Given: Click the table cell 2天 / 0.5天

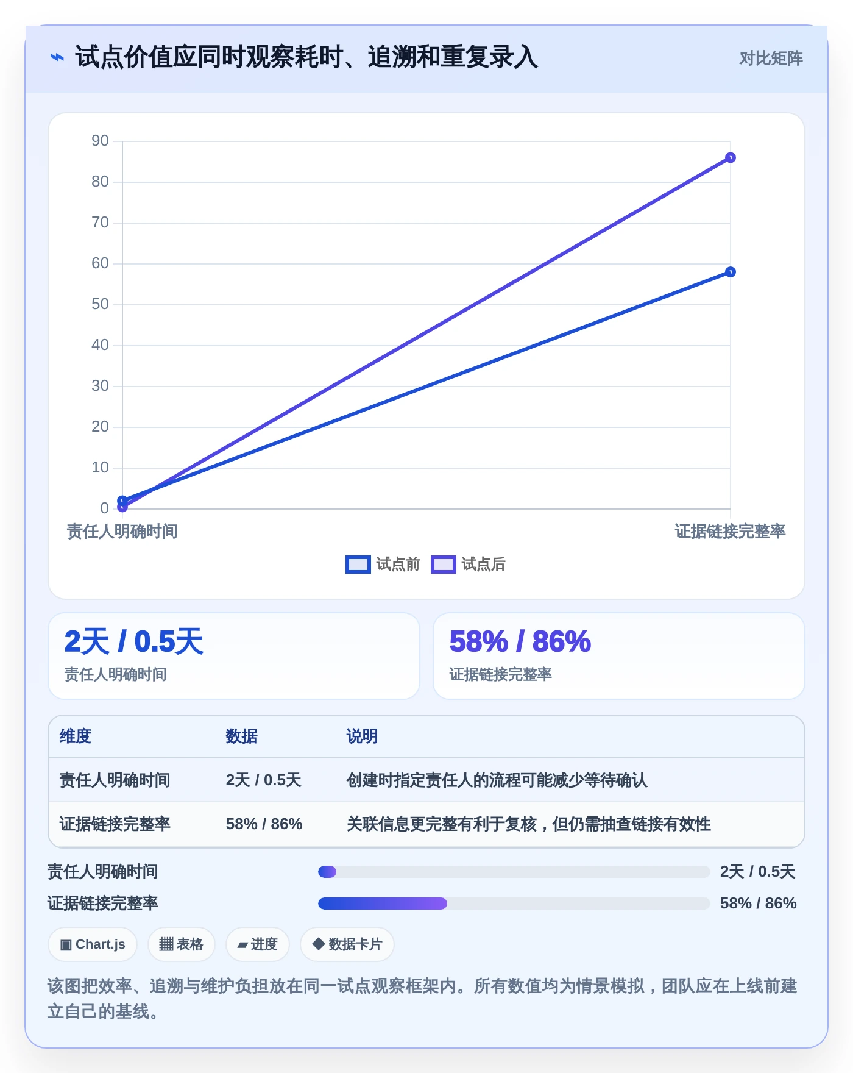Looking at the screenshot, I should 263,780.
